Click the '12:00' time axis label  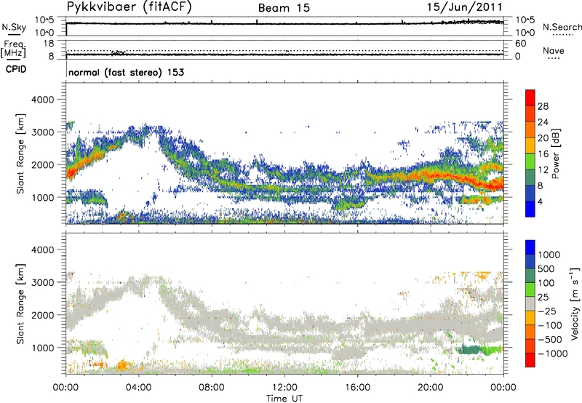[284, 387]
